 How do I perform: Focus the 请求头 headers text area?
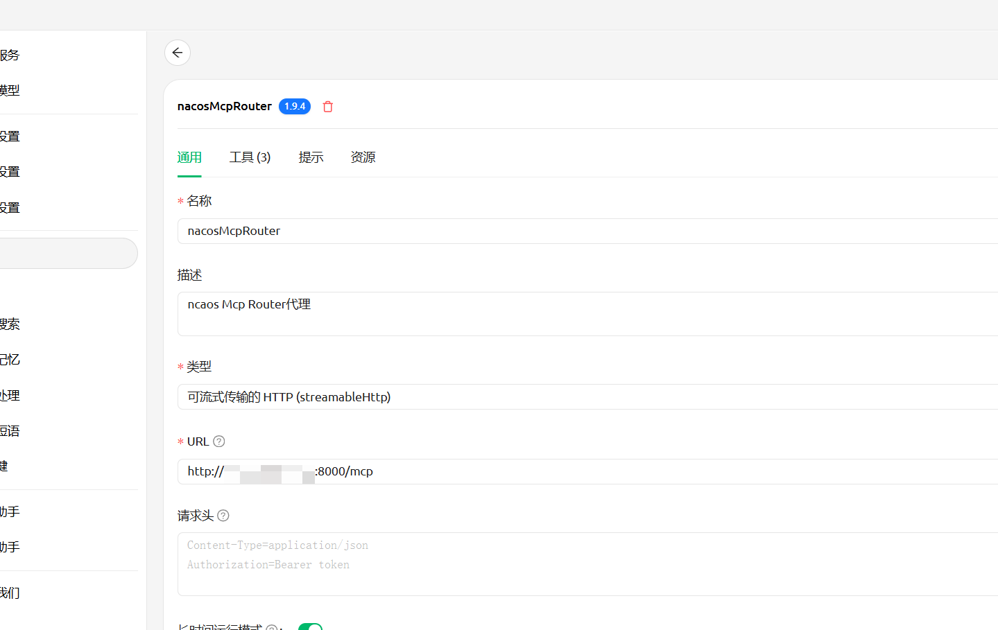[x=587, y=564]
